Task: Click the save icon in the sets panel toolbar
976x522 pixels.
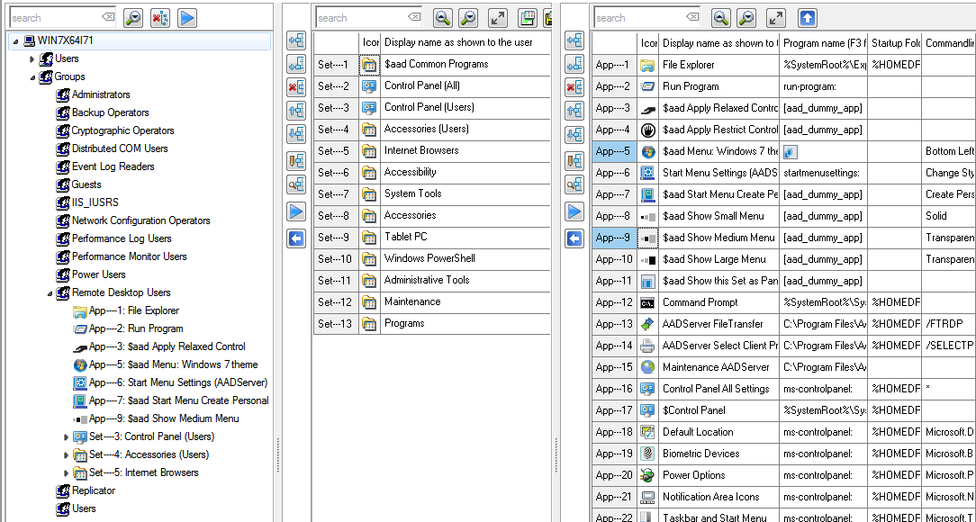Action: tap(528, 17)
